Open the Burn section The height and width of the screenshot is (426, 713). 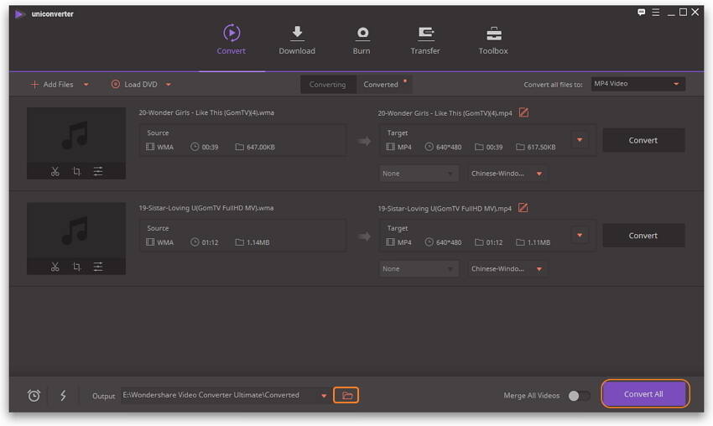[362, 39]
